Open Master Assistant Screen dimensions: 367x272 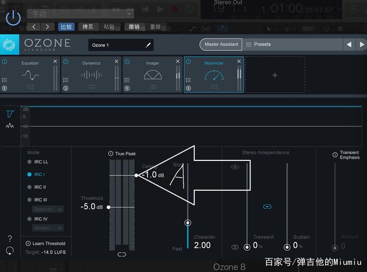[x=221, y=44]
